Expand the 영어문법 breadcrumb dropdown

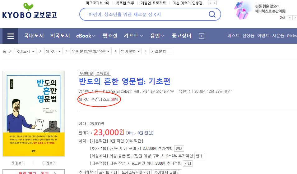tap(131, 51)
